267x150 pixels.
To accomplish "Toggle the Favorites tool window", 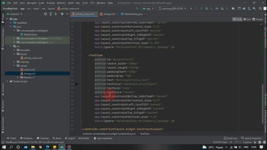I will click(x=3, y=106).
